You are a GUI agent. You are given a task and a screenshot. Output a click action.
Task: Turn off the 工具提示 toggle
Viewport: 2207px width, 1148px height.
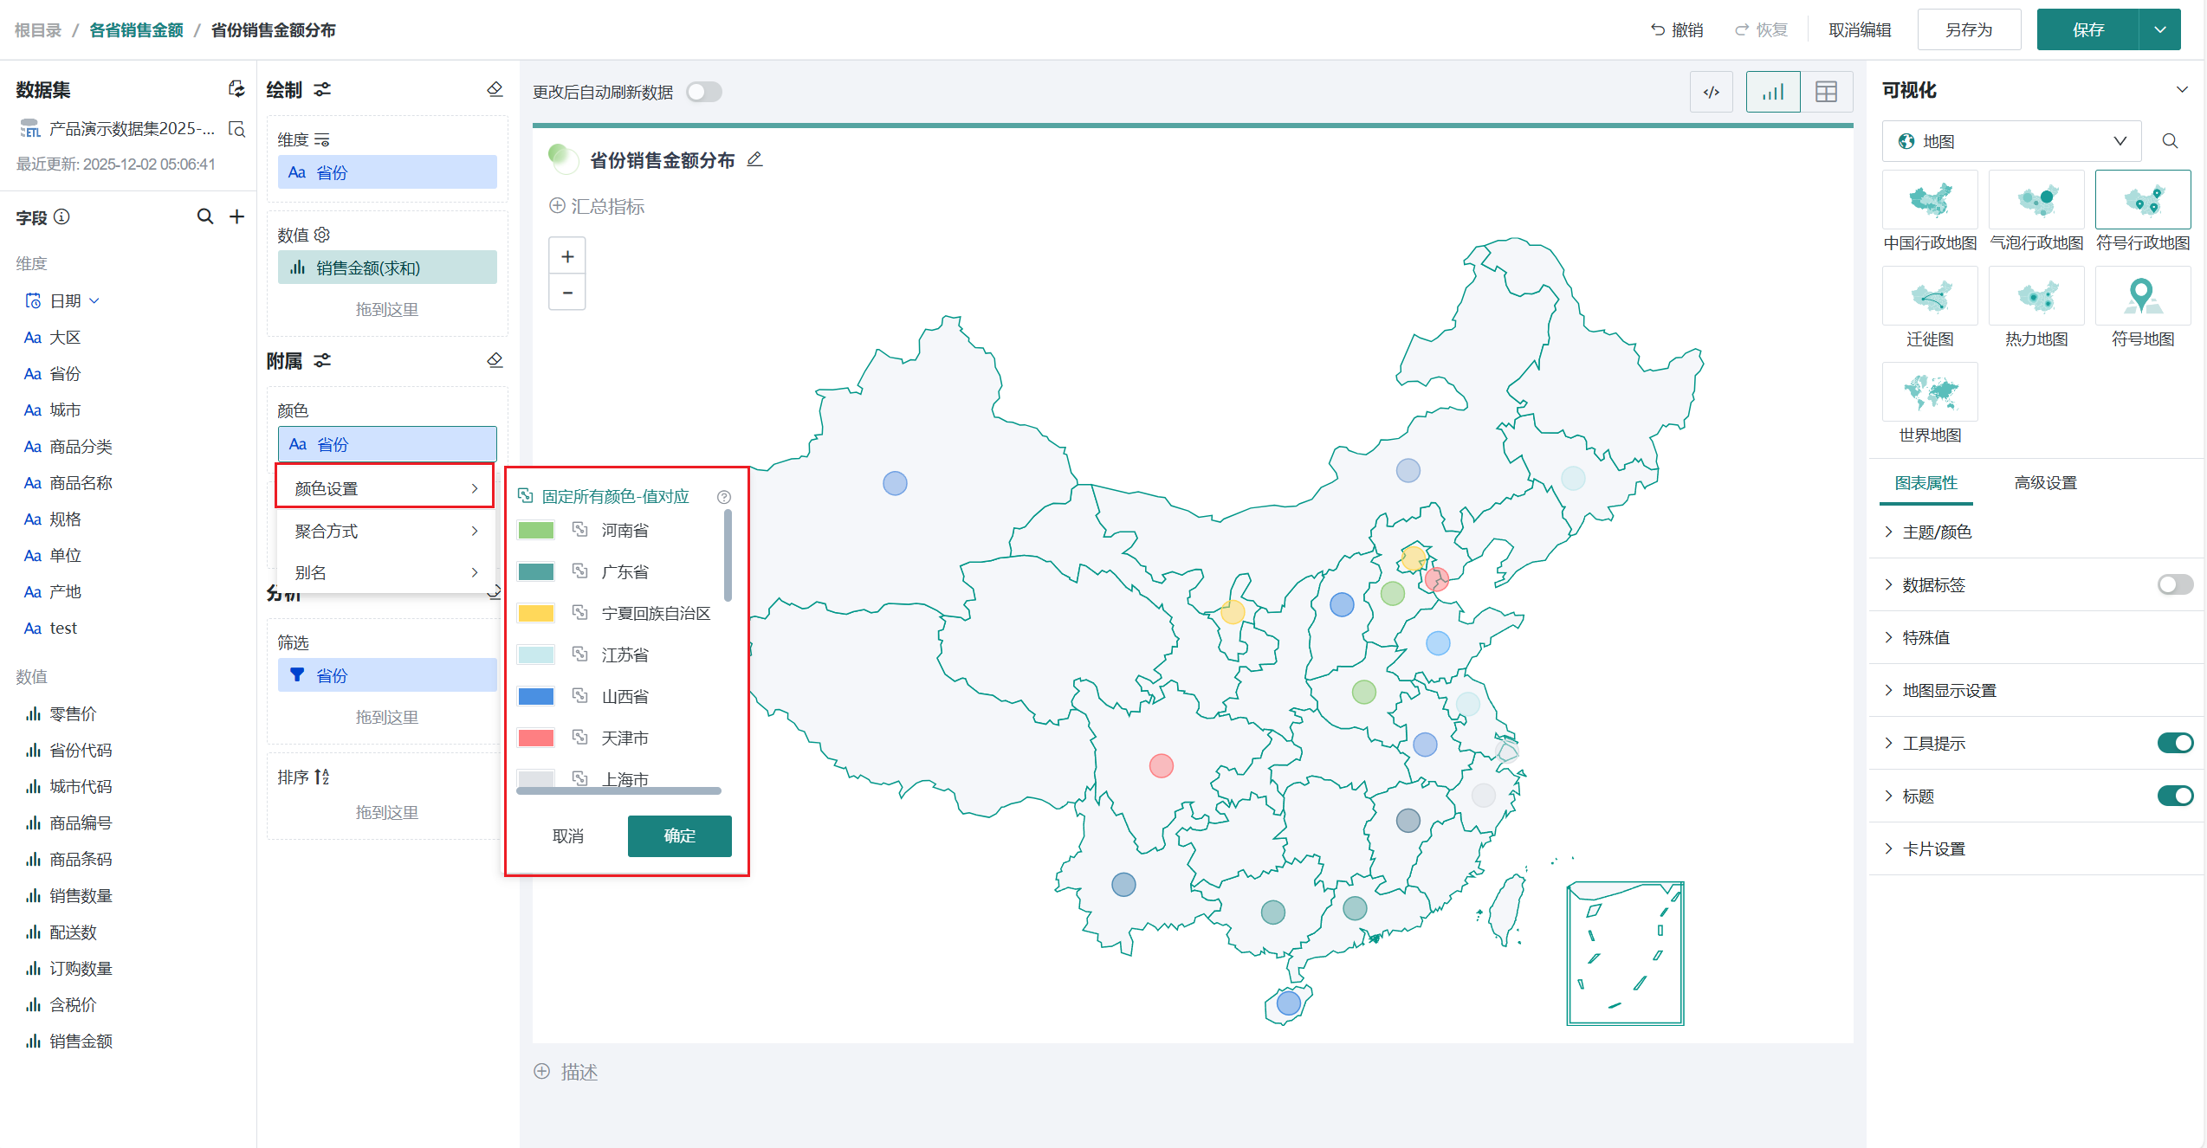[2174, 743]
